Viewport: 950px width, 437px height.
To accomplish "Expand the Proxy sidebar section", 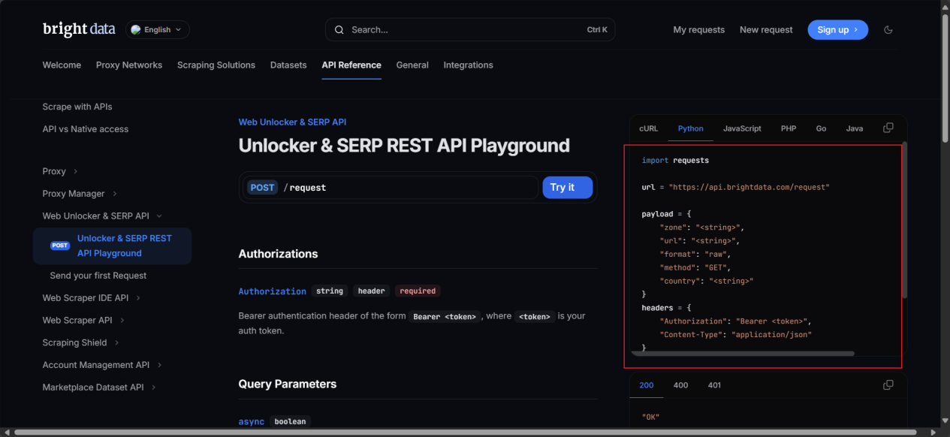I will click(x=60, y=171).
